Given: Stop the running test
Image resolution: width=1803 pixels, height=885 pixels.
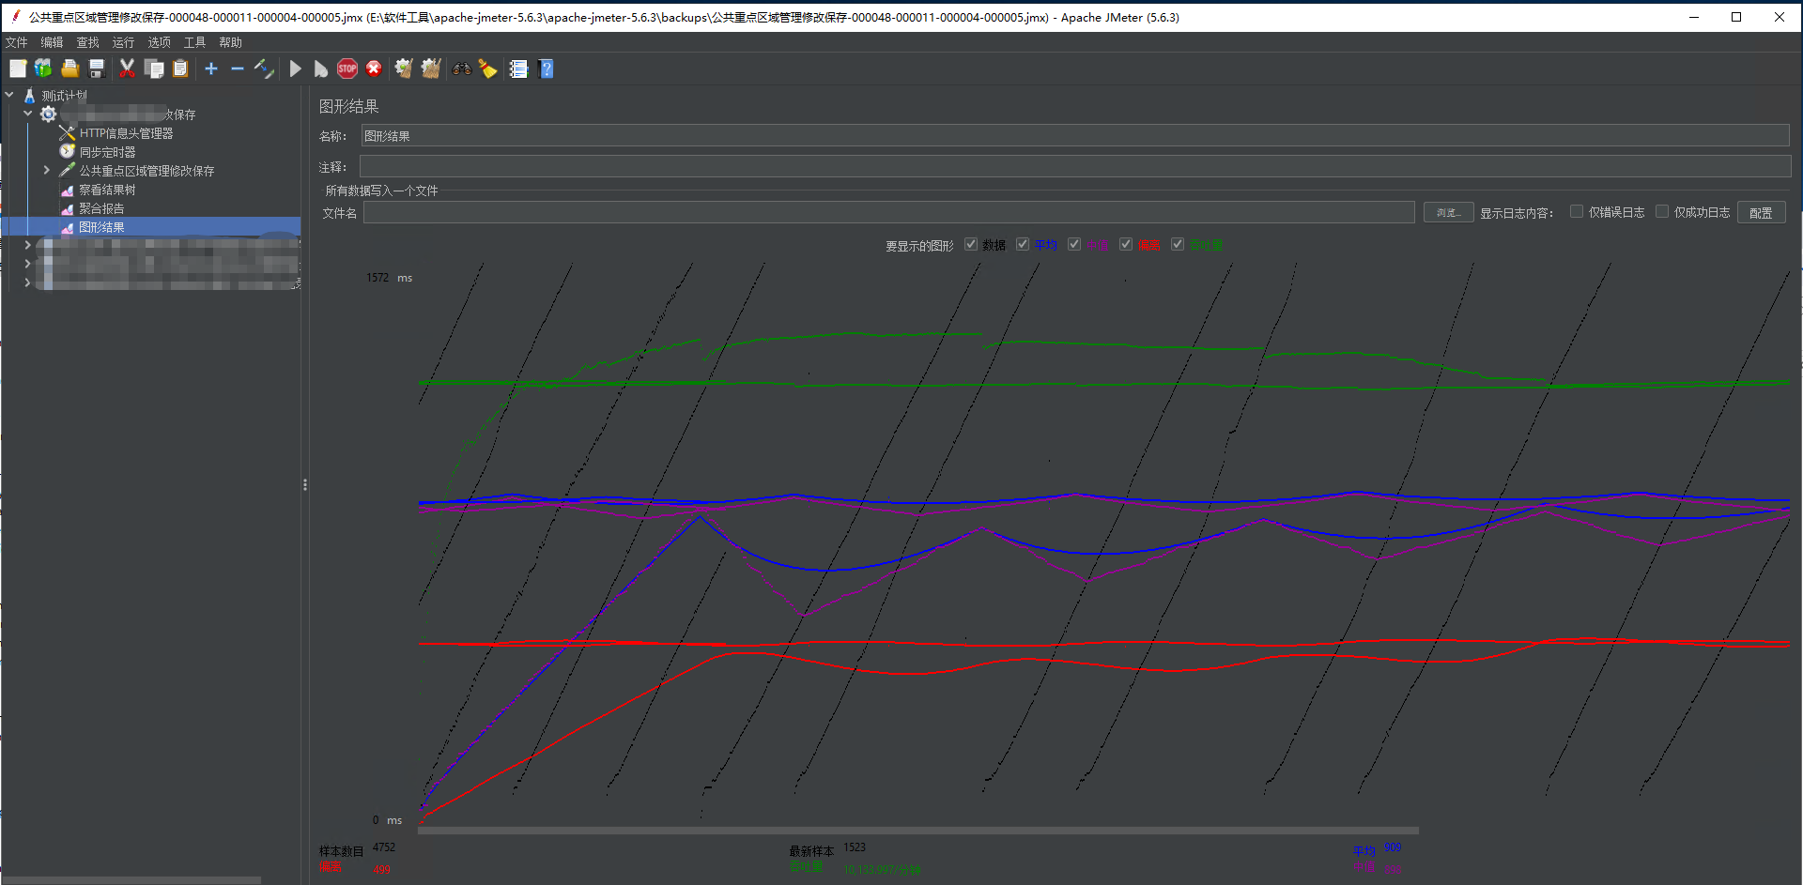Looking at the screenshot, I should [347, 69].
